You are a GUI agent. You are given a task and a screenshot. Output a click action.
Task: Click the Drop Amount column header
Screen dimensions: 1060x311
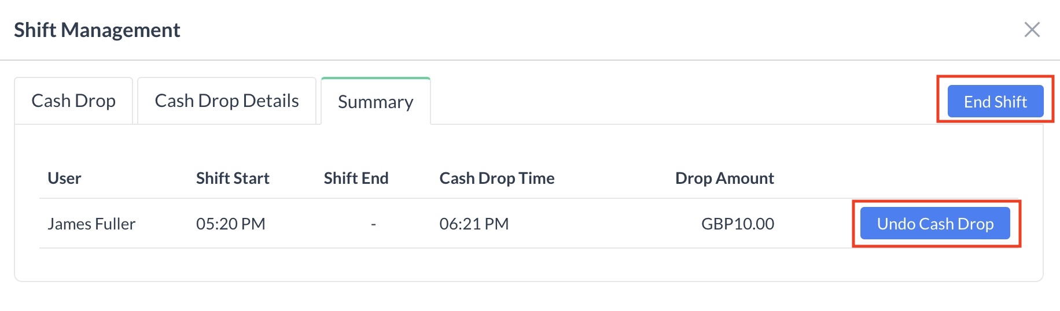coord(724,178)
